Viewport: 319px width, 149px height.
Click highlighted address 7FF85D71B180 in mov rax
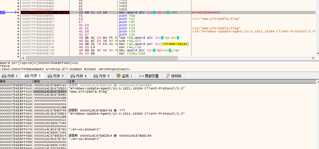pos(176,44)
